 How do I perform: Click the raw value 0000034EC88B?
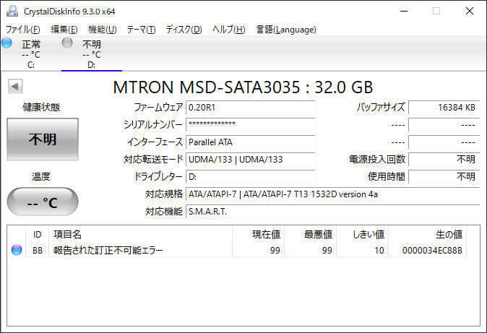[x=432, y=251]
